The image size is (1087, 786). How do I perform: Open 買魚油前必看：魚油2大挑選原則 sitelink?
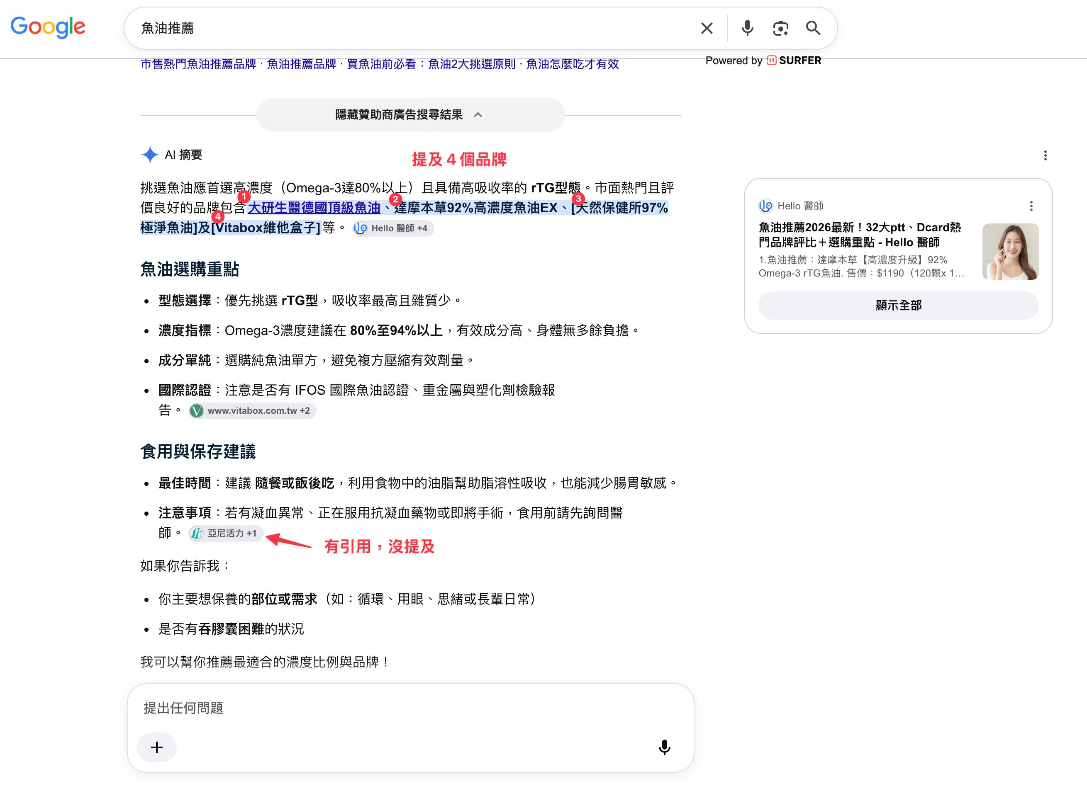pos(431,64)
